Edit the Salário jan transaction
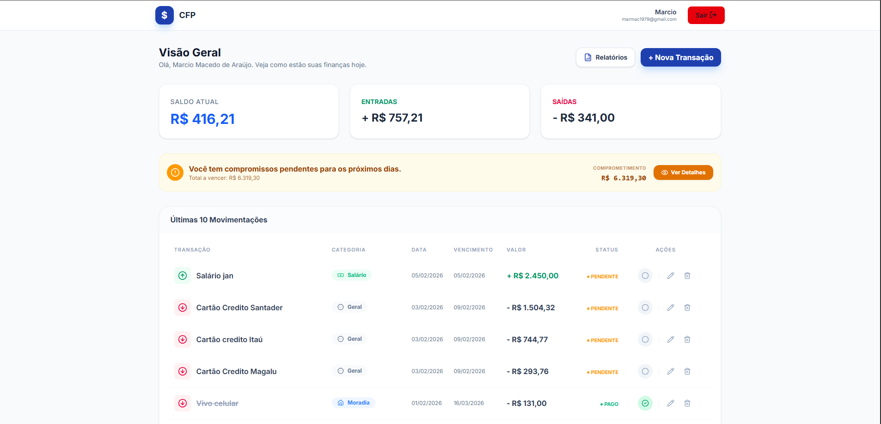The image size is (881, 424). 670,276
